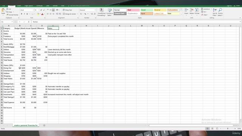Open the Formulas ribbon tab
Image resolution: width=242 pixels, height=136 pixels.
39,6
